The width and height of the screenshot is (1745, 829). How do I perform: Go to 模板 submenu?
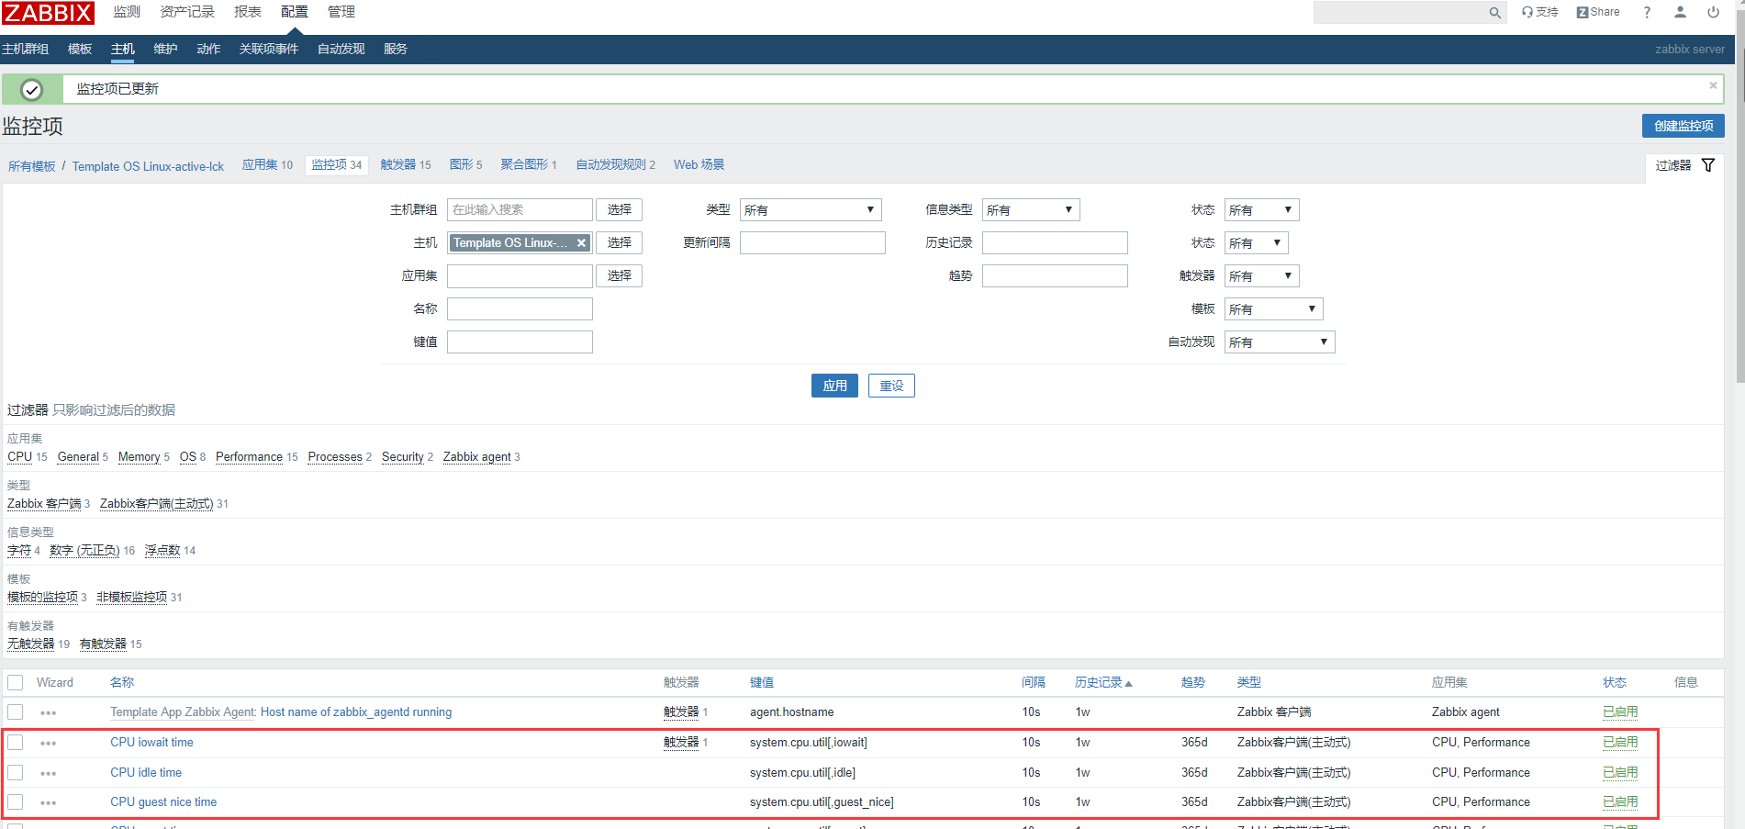(x=80, y=49)
